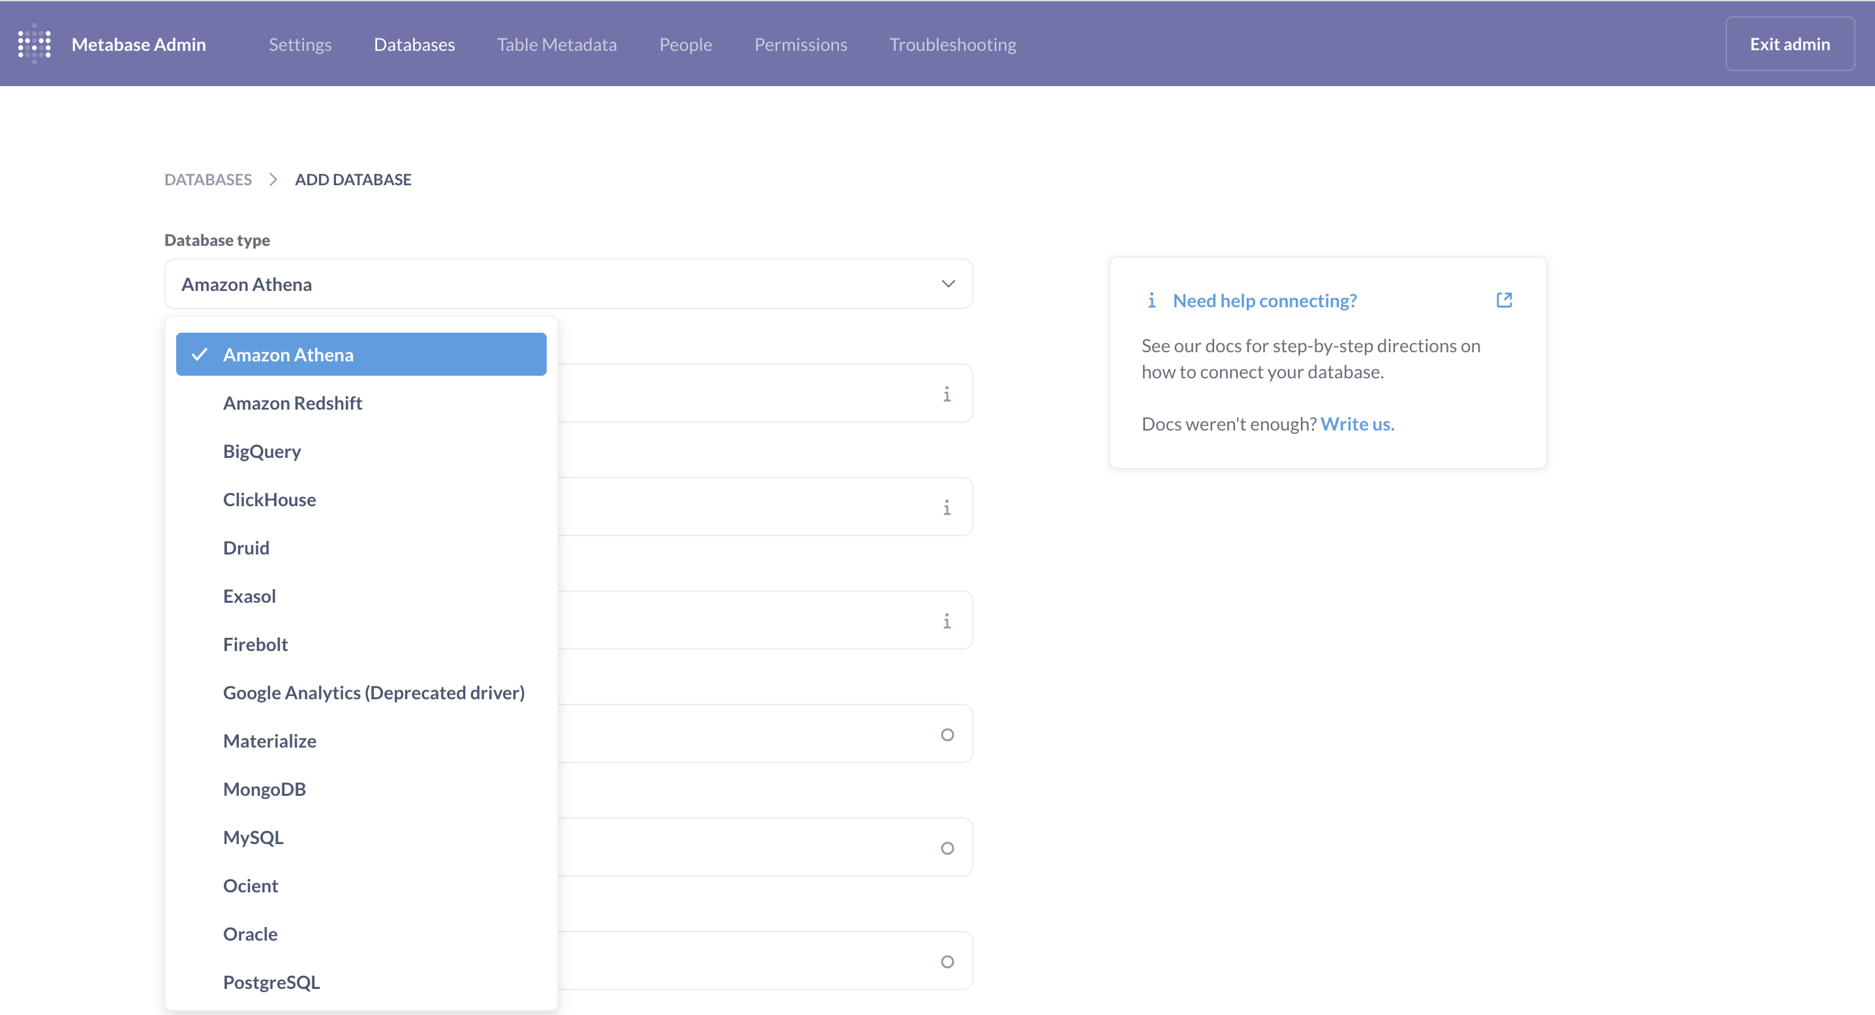Go back via DATABASES breadcrumb
The height and width of the screenshot is (1015, 1875).
coord(208,179)
